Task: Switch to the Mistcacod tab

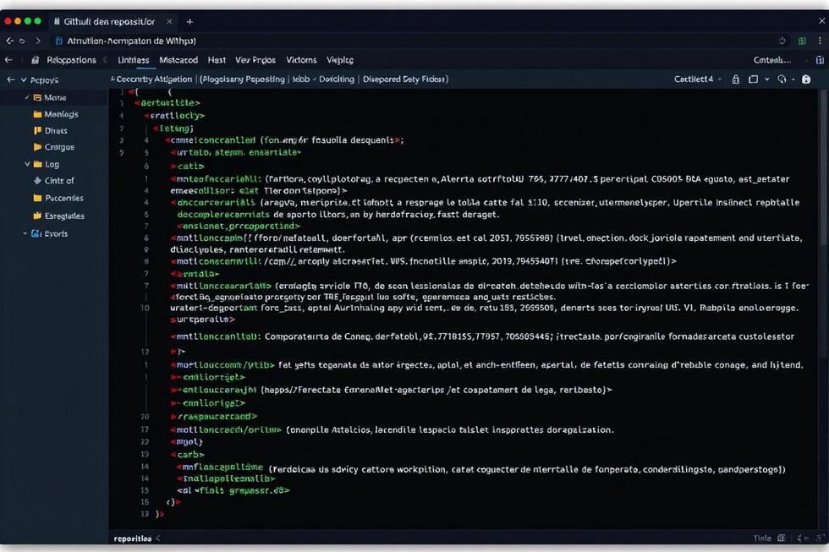Action: pos(178,60)
